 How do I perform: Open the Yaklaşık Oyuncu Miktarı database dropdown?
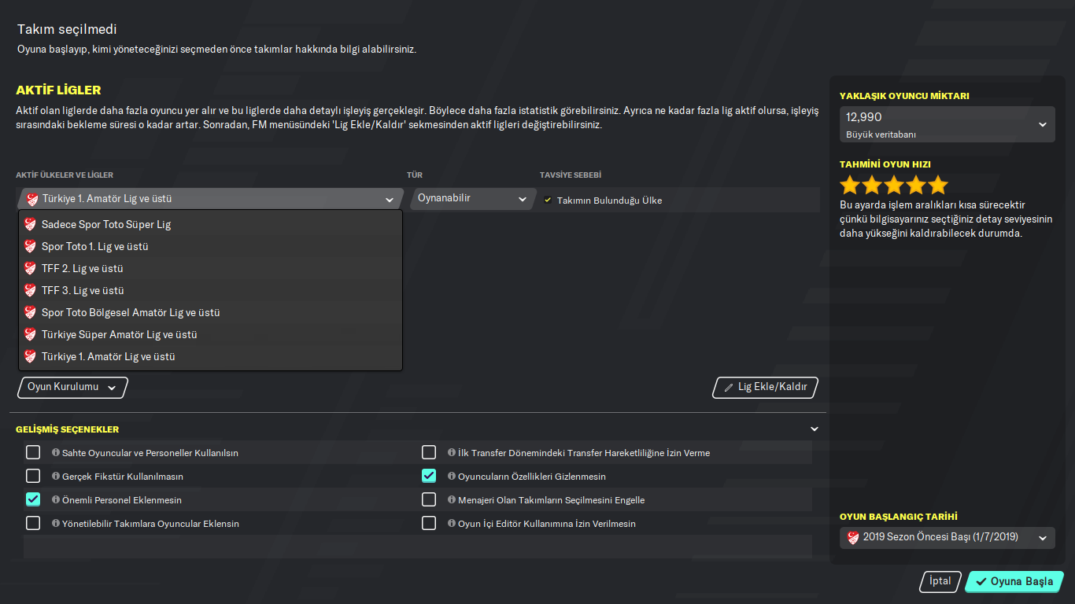click(947, 124)
